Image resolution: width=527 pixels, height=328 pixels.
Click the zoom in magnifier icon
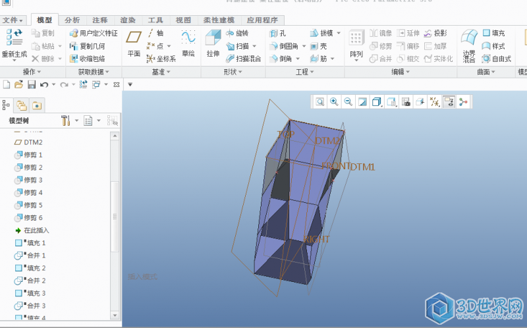334,101
